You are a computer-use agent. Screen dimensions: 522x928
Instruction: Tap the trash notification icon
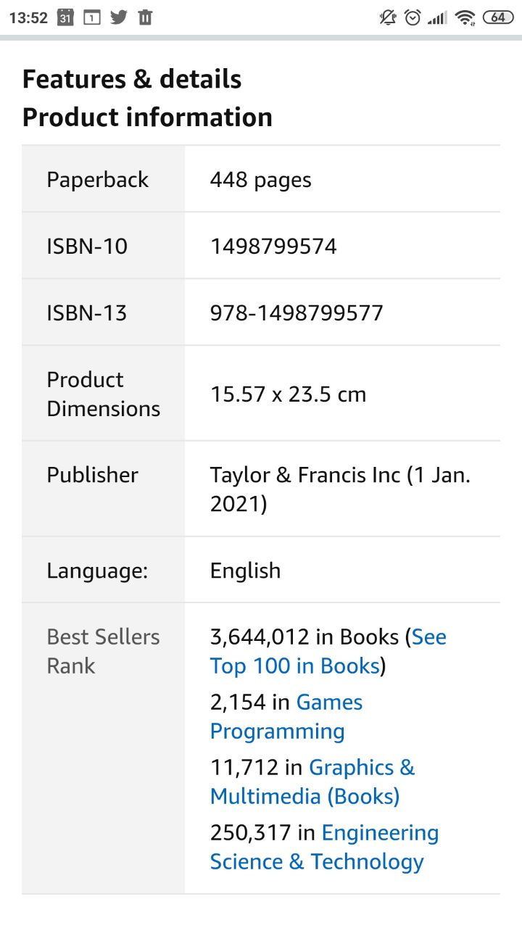point(145,17)
